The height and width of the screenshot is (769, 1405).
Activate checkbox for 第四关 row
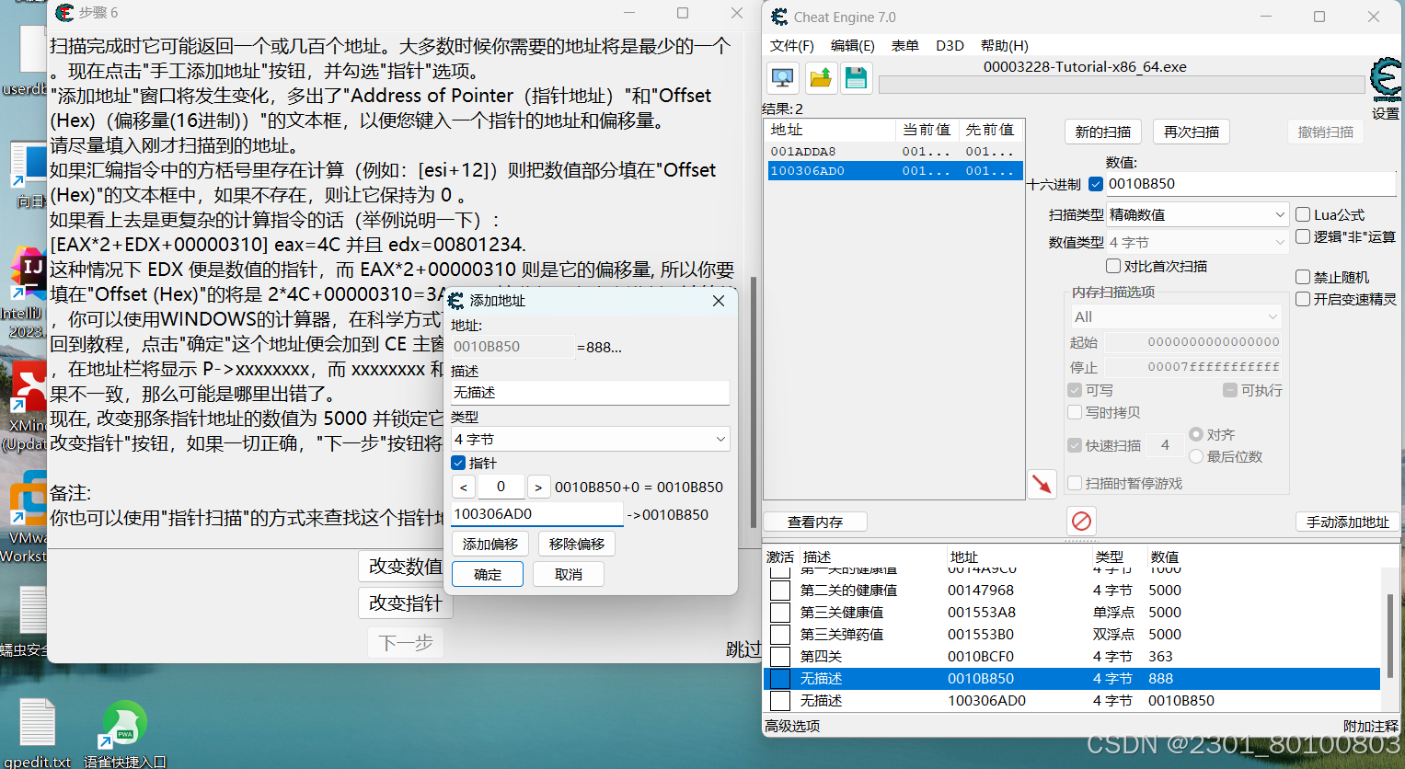[x=780, y=657]
